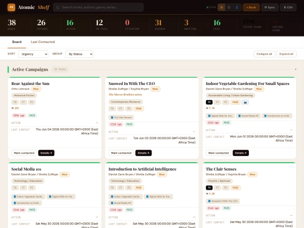The image size is (304, 228).
Task: Click the PAGE badge on Snowed In With The CEO
Action: (x=138, y=109)
